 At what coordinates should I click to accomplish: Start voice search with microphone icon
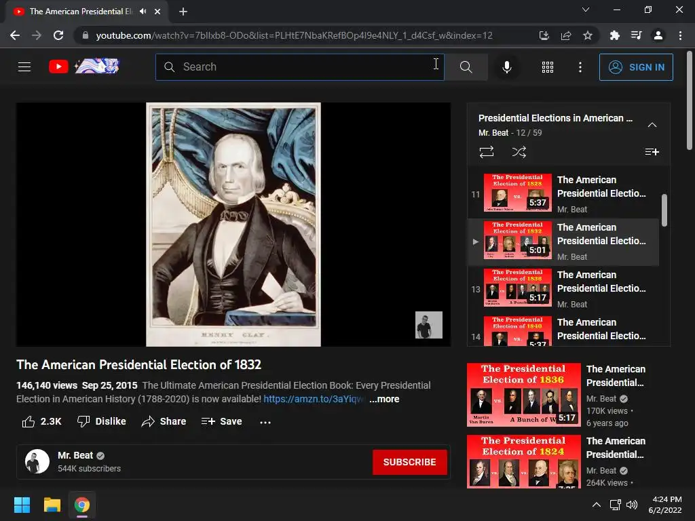pos(506,67)
